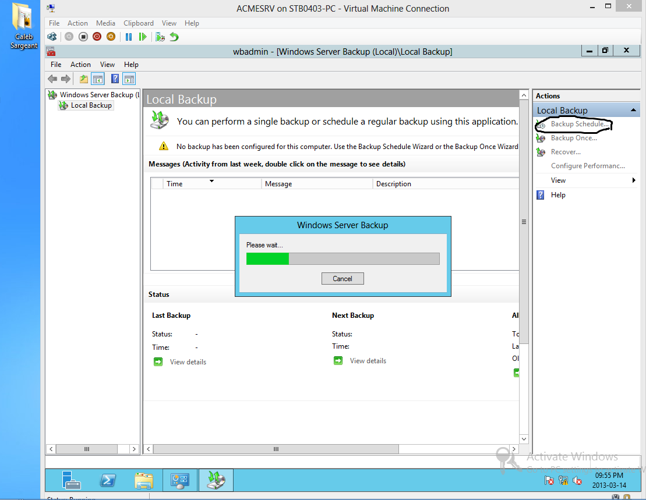Click the center pane scroll-down arrow
646x500 pixels.
pos(524,439)
